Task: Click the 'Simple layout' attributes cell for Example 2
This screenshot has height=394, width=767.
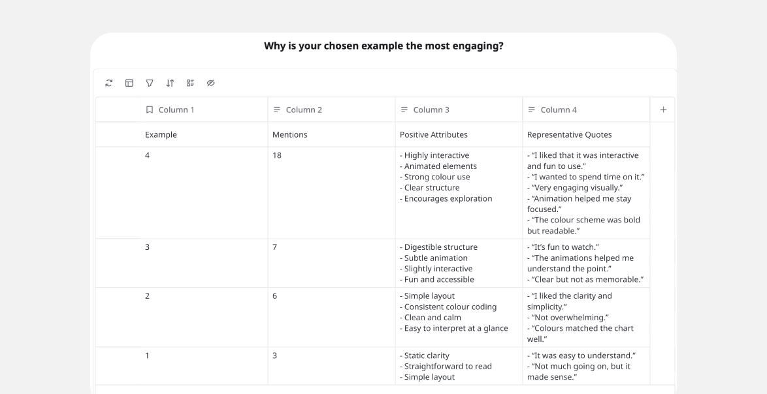Action: [x=458, y=316]
